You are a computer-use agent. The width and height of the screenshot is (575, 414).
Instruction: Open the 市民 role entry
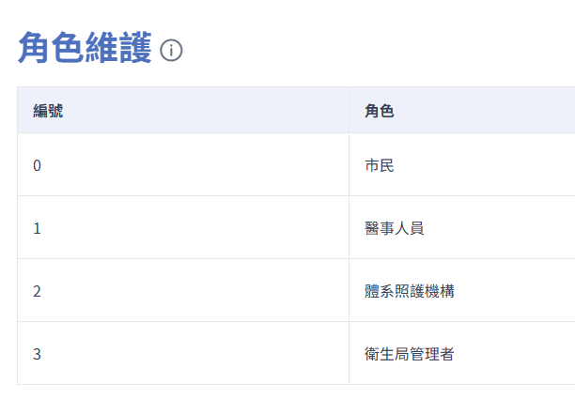point(379,165)
